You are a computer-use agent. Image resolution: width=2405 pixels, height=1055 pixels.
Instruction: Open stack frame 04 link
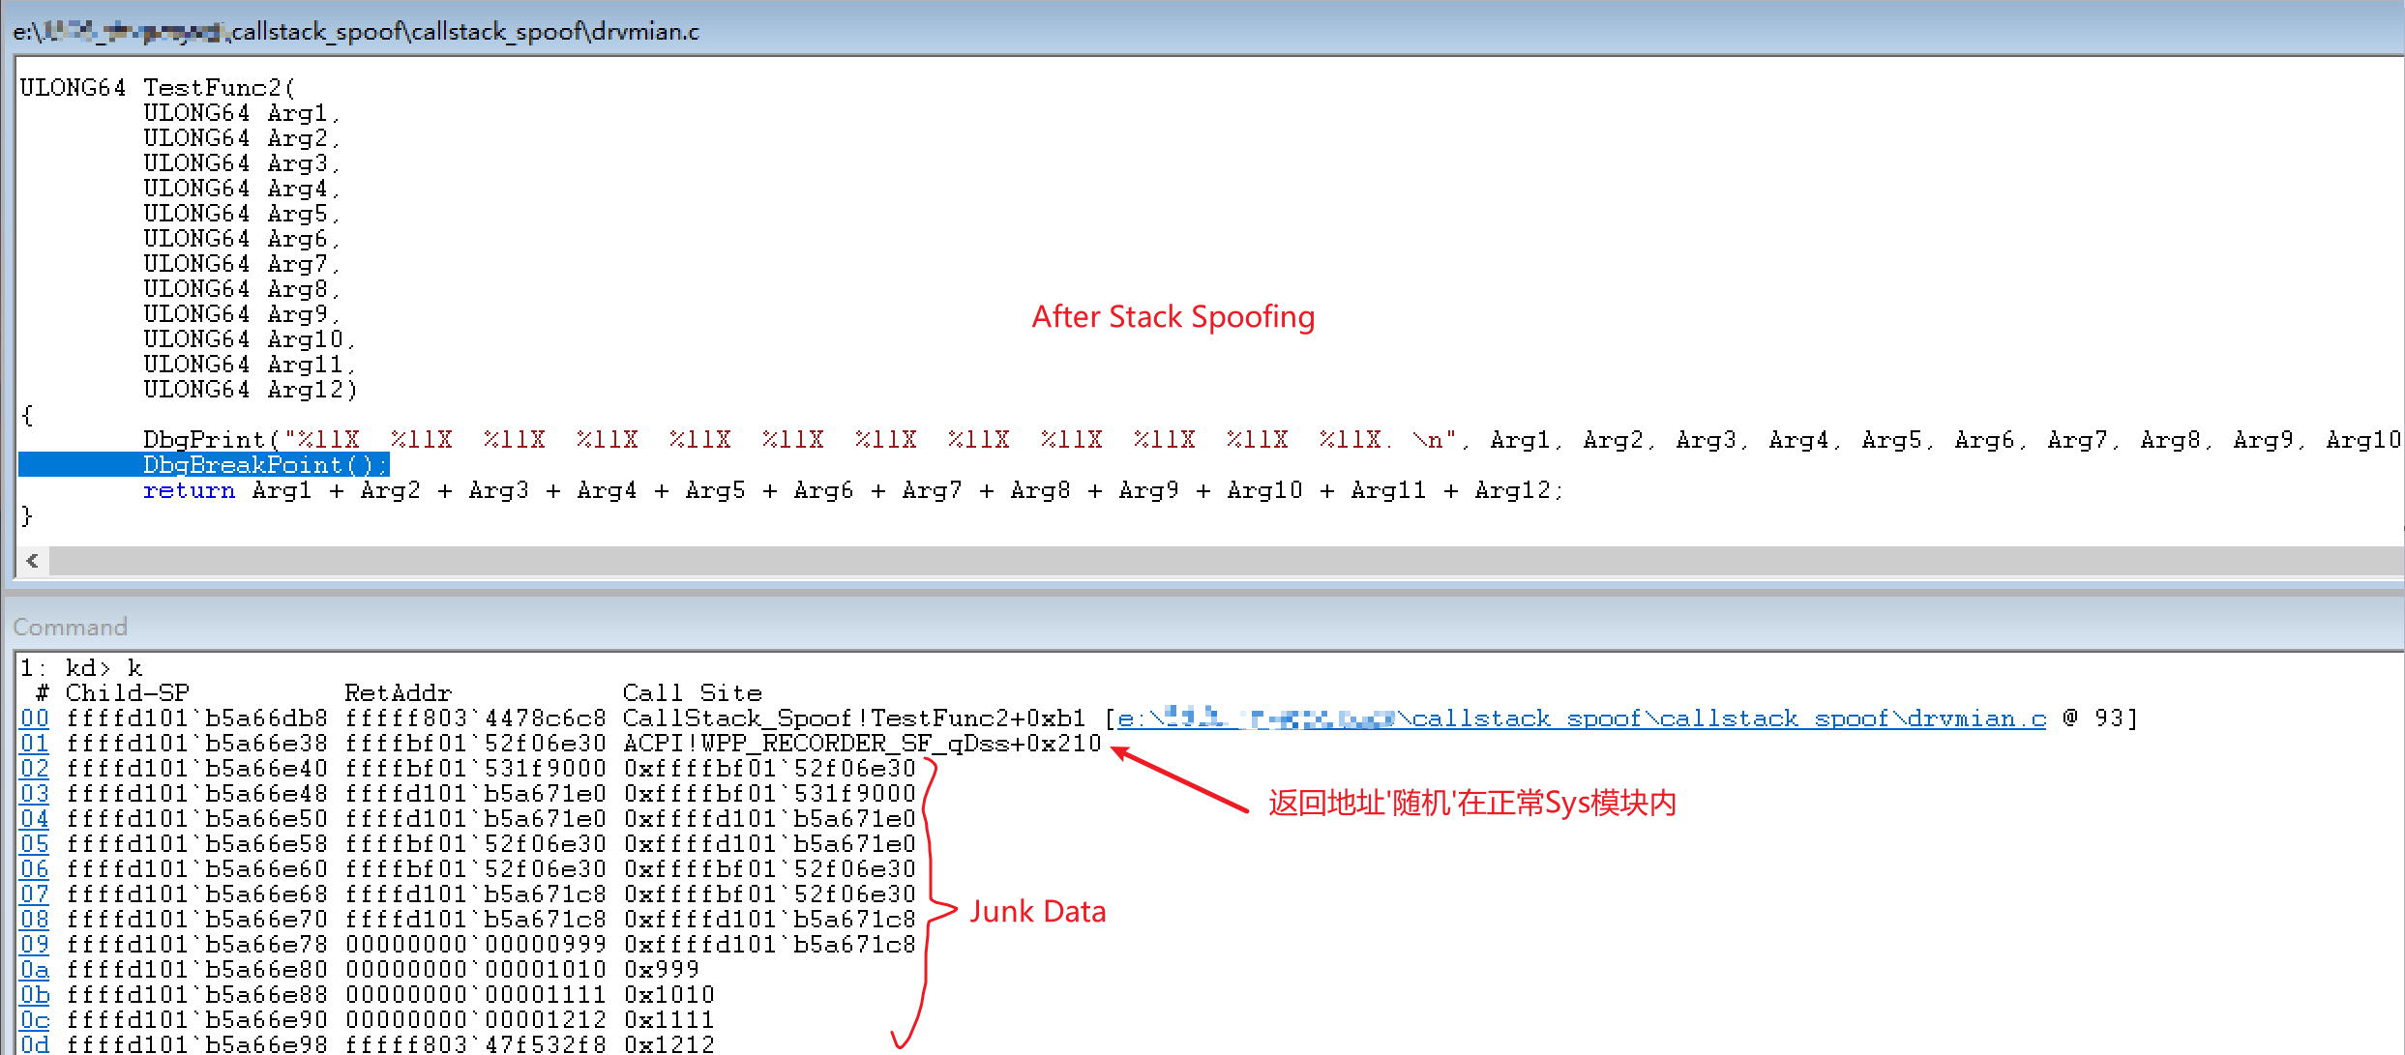coord(35,819)
